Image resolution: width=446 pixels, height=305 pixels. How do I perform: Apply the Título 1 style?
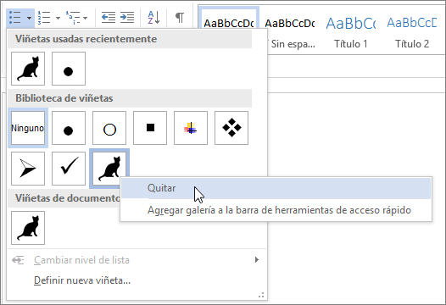[x=351, y=32]
